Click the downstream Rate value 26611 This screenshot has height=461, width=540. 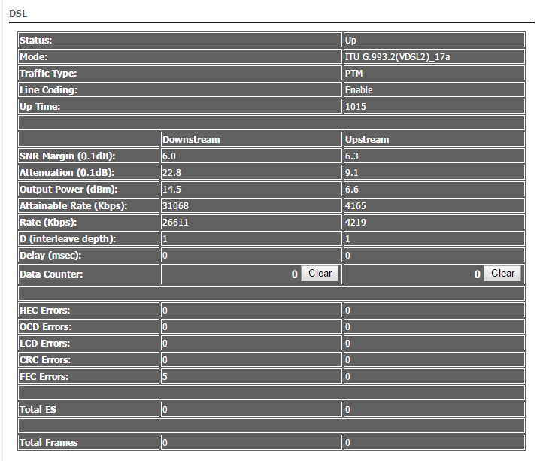[175, 223]
